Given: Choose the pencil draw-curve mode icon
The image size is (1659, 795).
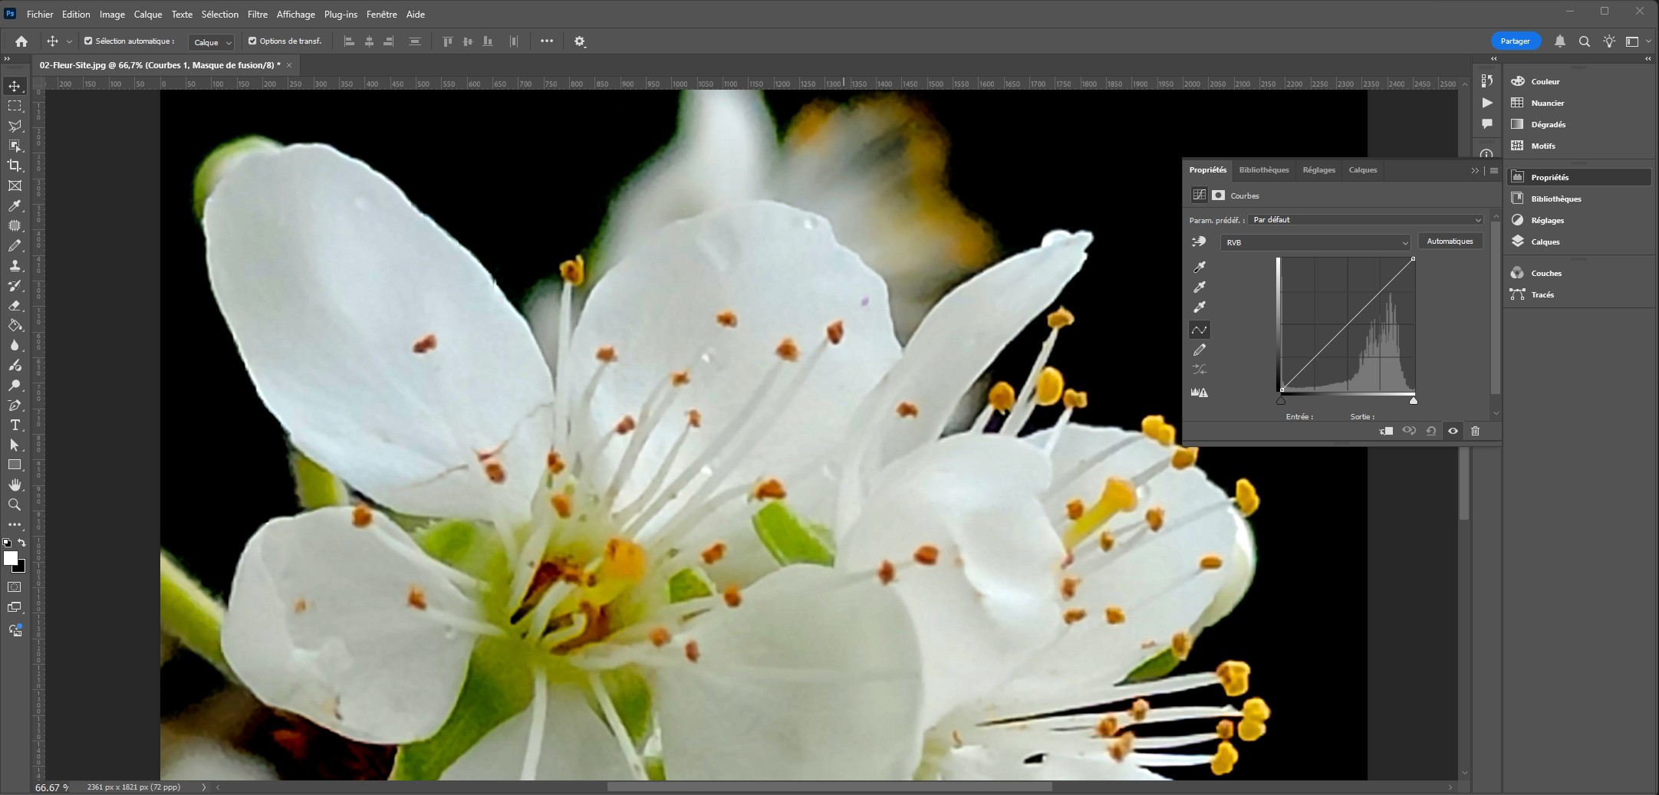Looking at the screenshot, I should pos(1200,350).
